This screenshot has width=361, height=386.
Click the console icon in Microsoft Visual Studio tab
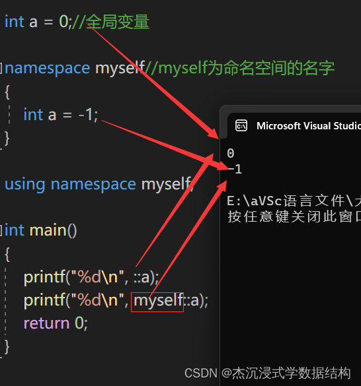(241, 126)
